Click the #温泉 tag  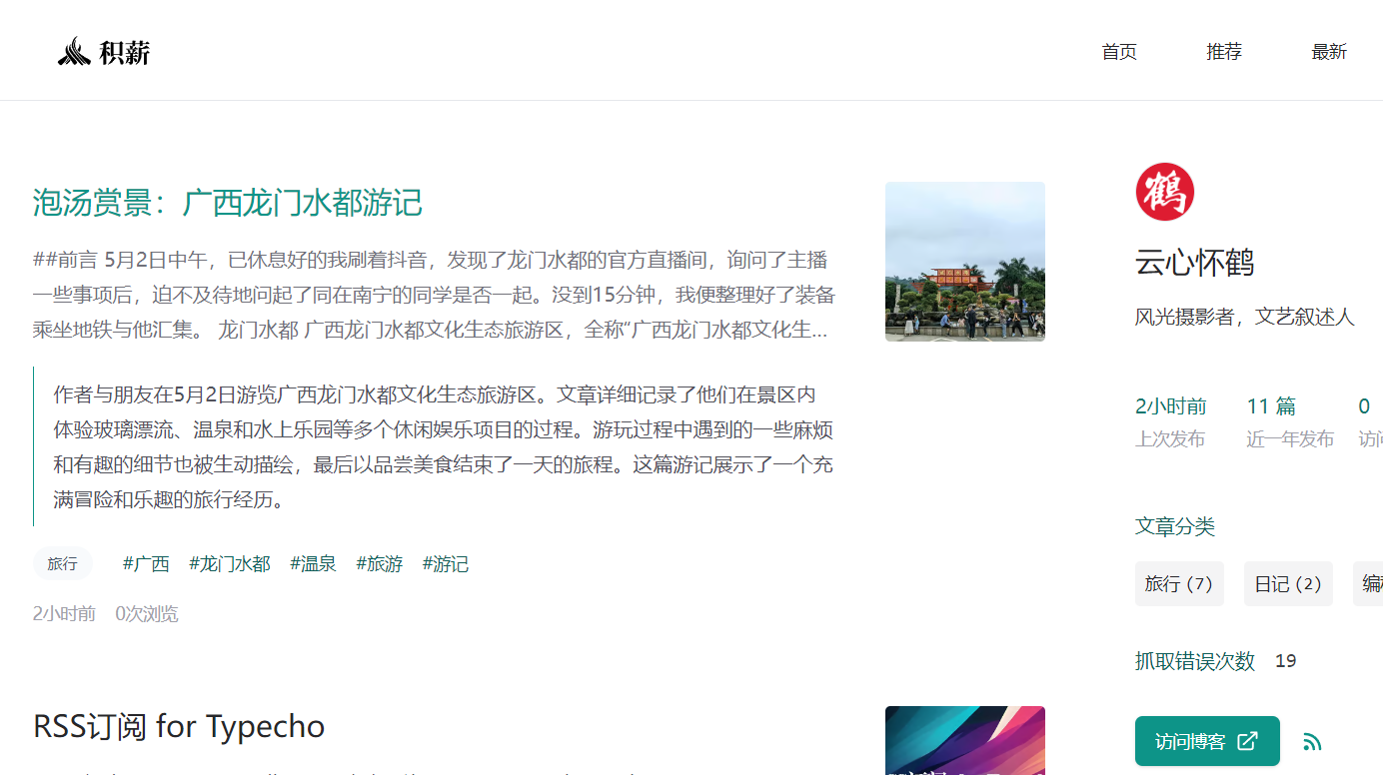tap(313, 563)
